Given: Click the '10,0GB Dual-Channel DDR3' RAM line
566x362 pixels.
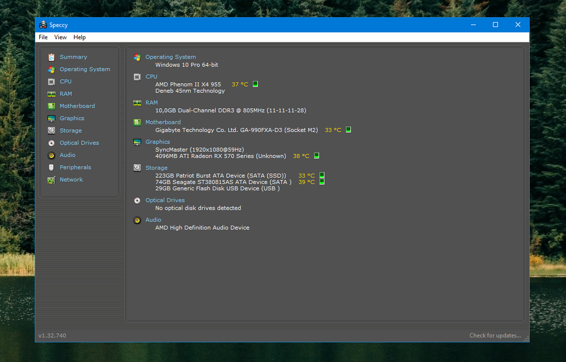Looking at the screenshot, I should 231,111.
